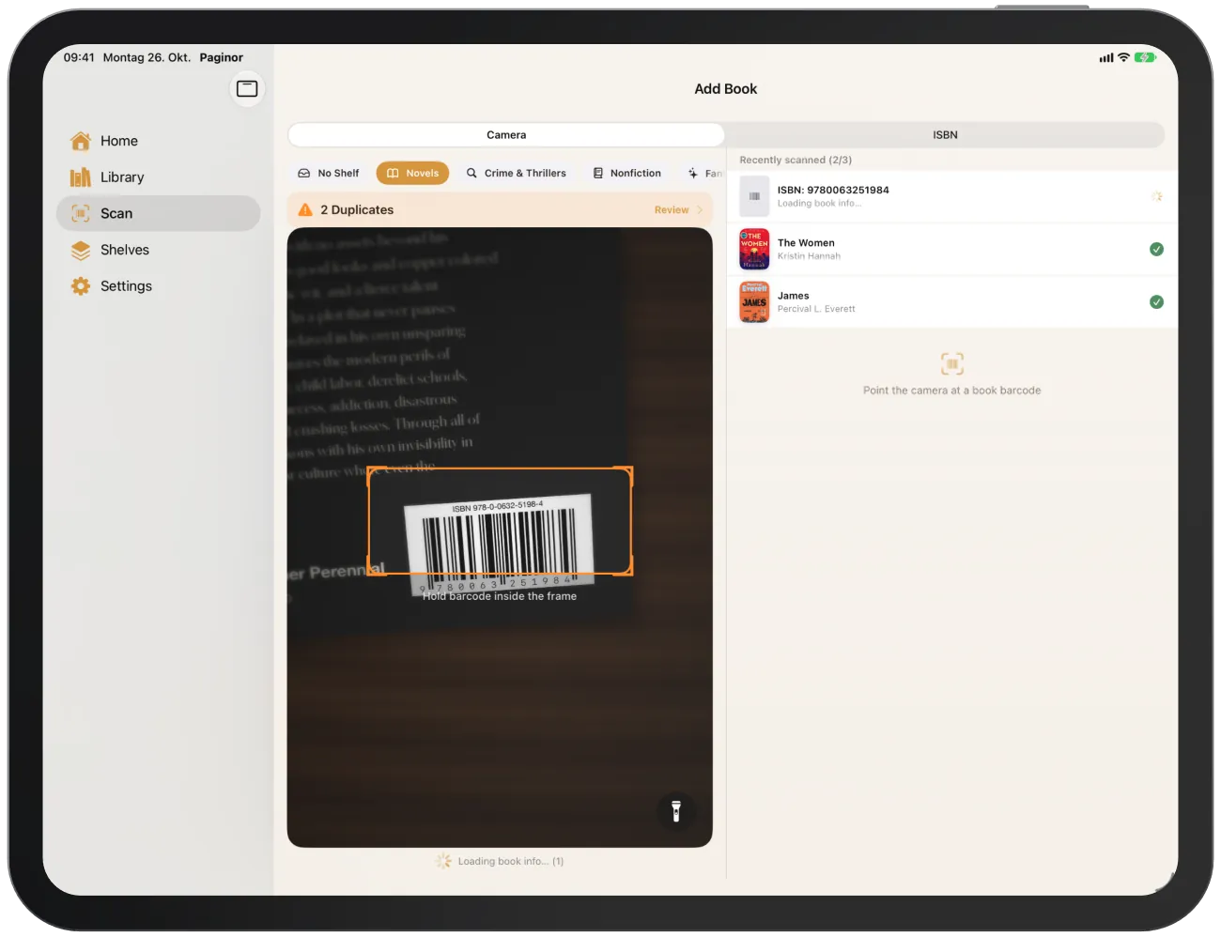Select the Nonfiction shelf chip
This screenshot has width=1221, height=937.
pos(626,174)
